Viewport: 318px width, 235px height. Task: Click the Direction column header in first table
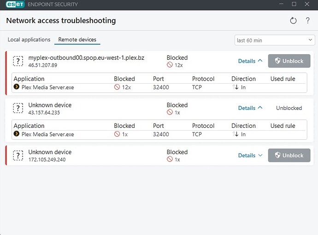coord(243,79)
